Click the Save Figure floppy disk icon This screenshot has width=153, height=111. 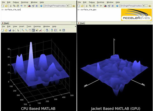click(10, 30)
